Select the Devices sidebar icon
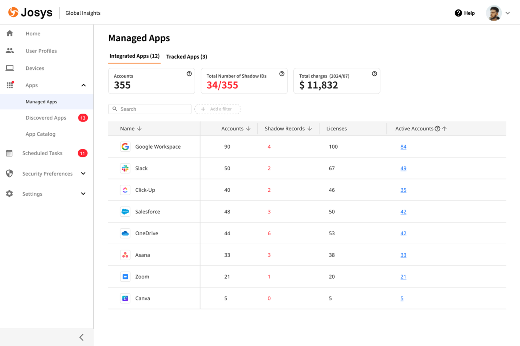The image size is (520, 346). pyautogui.click(x=9, y=68)
